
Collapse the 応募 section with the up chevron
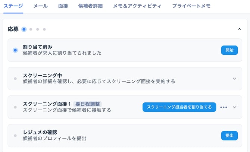click(x=239, y=29)
